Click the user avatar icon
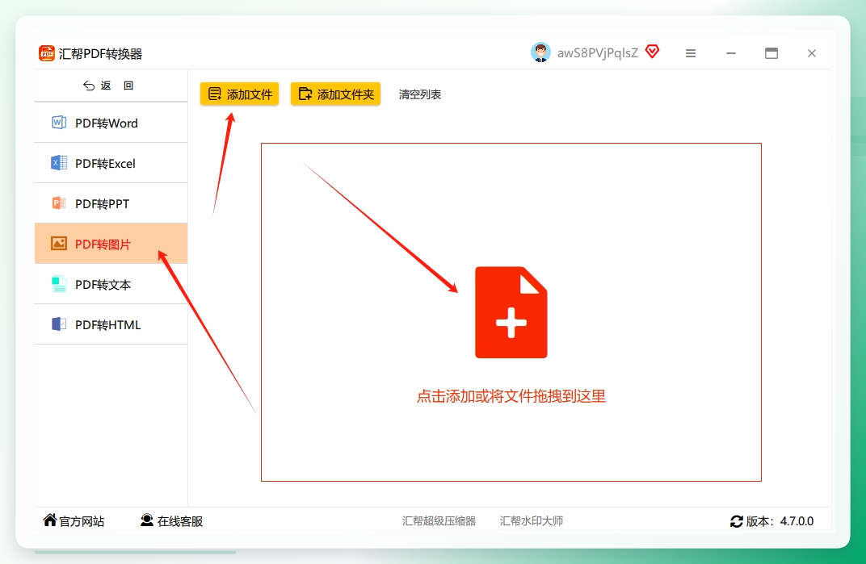The image size is (866, 564). pos(540,52)
